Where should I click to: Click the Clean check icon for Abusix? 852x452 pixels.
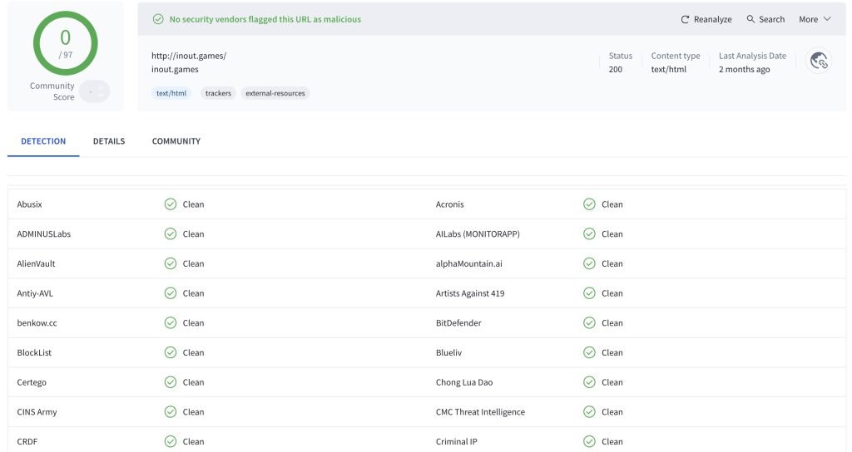[x=170, y=204]
